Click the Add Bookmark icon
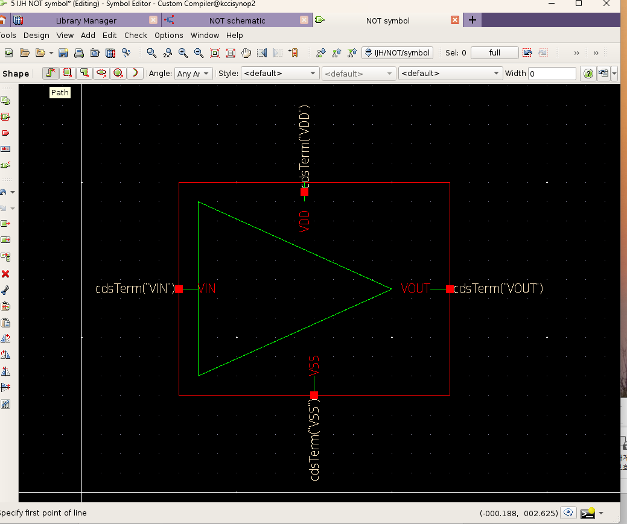 pyautogui.click(x=293, y=52)
